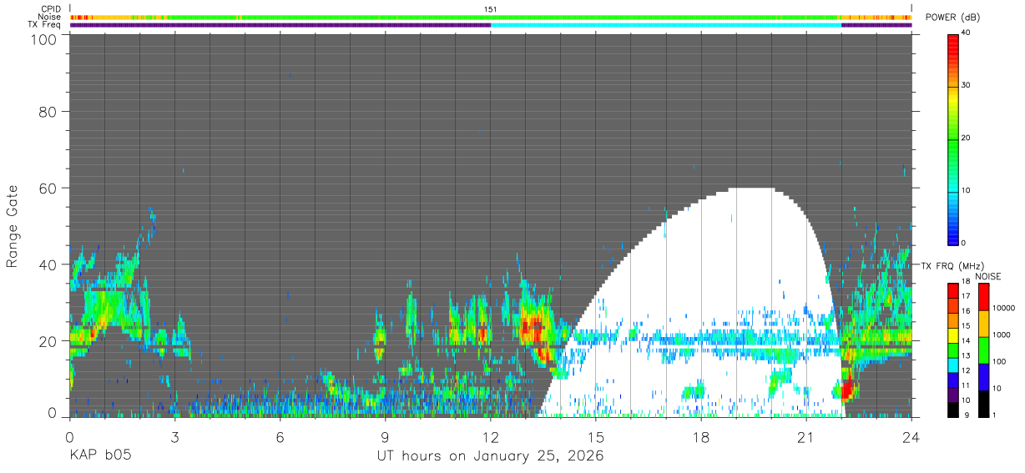Click the 15 tick on UT hours axis
1025x473 pixels.
[x=596, y=436]
